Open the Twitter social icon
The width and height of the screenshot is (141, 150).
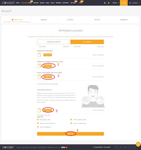point(125,147)
